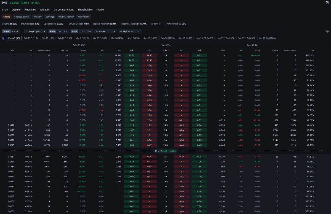
Task: Select the Jan 15, 27 (347D) expiration
Action: [x=204, y=38]
